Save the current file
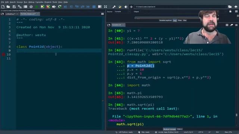The height and width of the screenshot is (134, 239). [14, 7]
